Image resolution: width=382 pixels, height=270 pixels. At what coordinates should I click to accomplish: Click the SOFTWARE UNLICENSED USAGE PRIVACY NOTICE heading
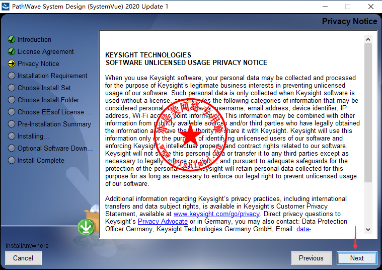pyautogui.click(x=186, y=62)
